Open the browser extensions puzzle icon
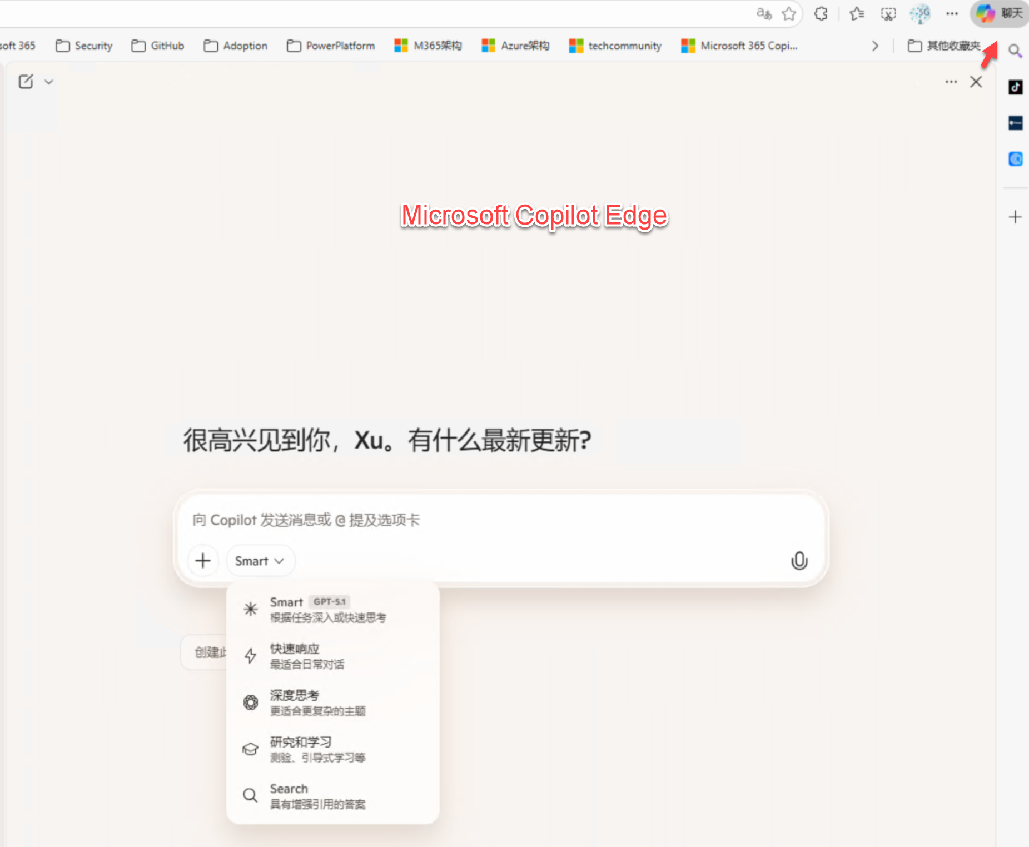 coord(821,14)
